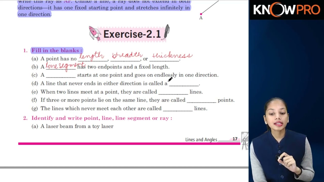Viewport: 324px width, 182px height.
Task: Click the "Lines and Angles" footer text
Action: click(201, 140)
